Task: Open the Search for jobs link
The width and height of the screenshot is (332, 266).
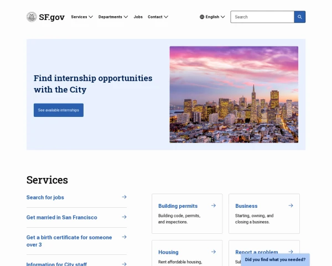Action: coord(45,197)
